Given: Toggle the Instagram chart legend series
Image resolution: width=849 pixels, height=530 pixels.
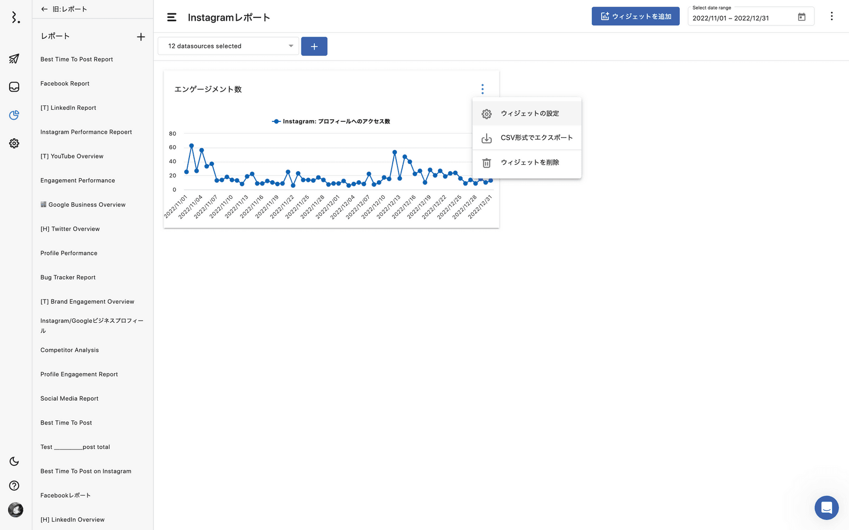Looking at the screenshot, I should pyautogui.click(x=331, y=121).
